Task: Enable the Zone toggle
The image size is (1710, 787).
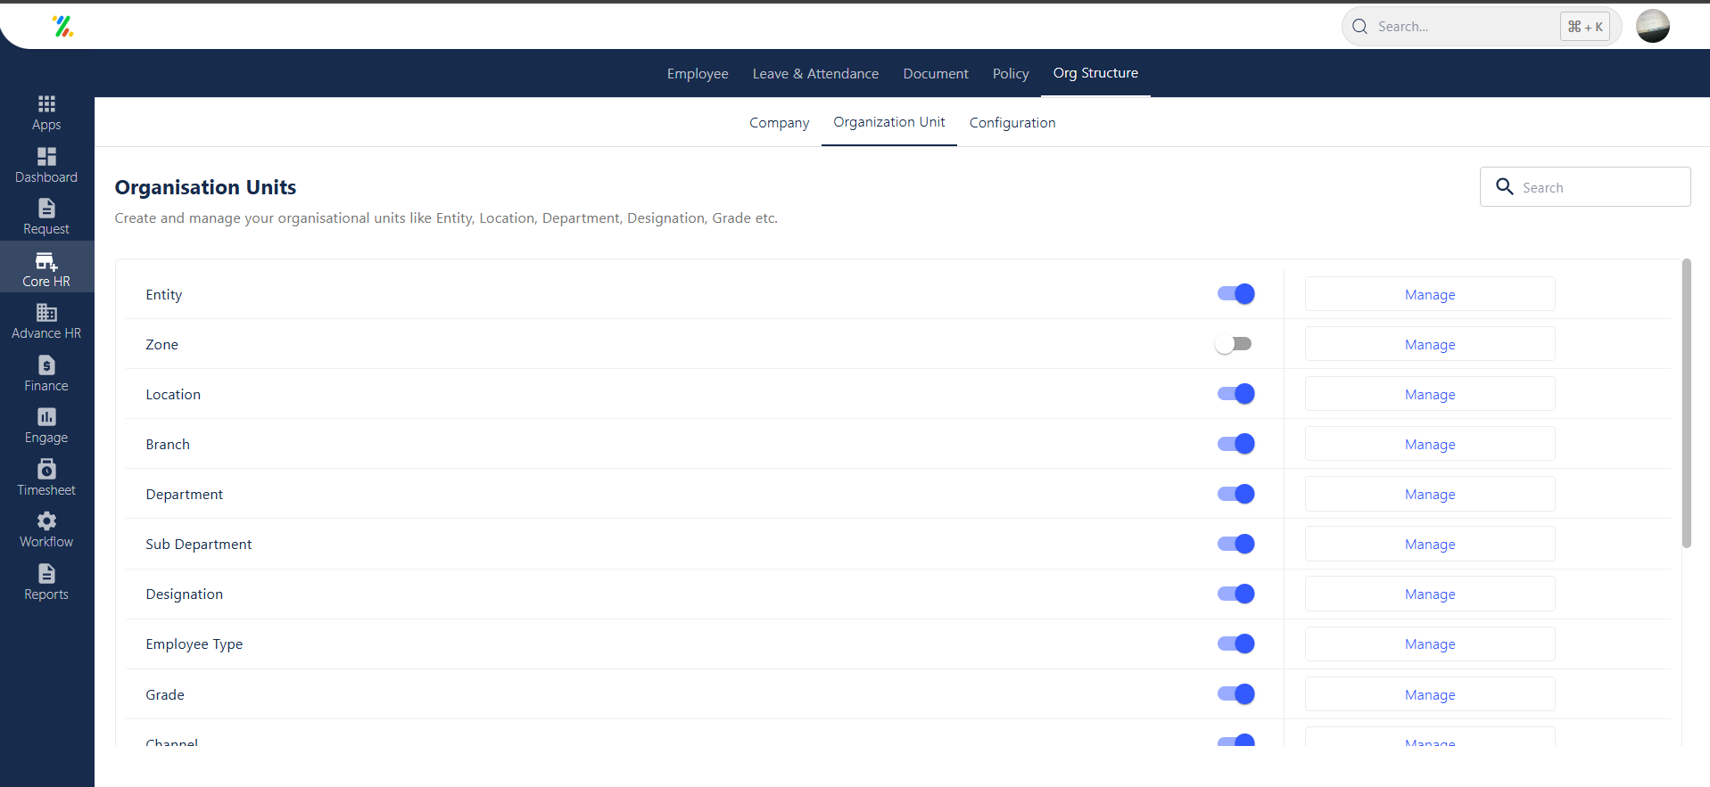Action: click(1234, 344)
